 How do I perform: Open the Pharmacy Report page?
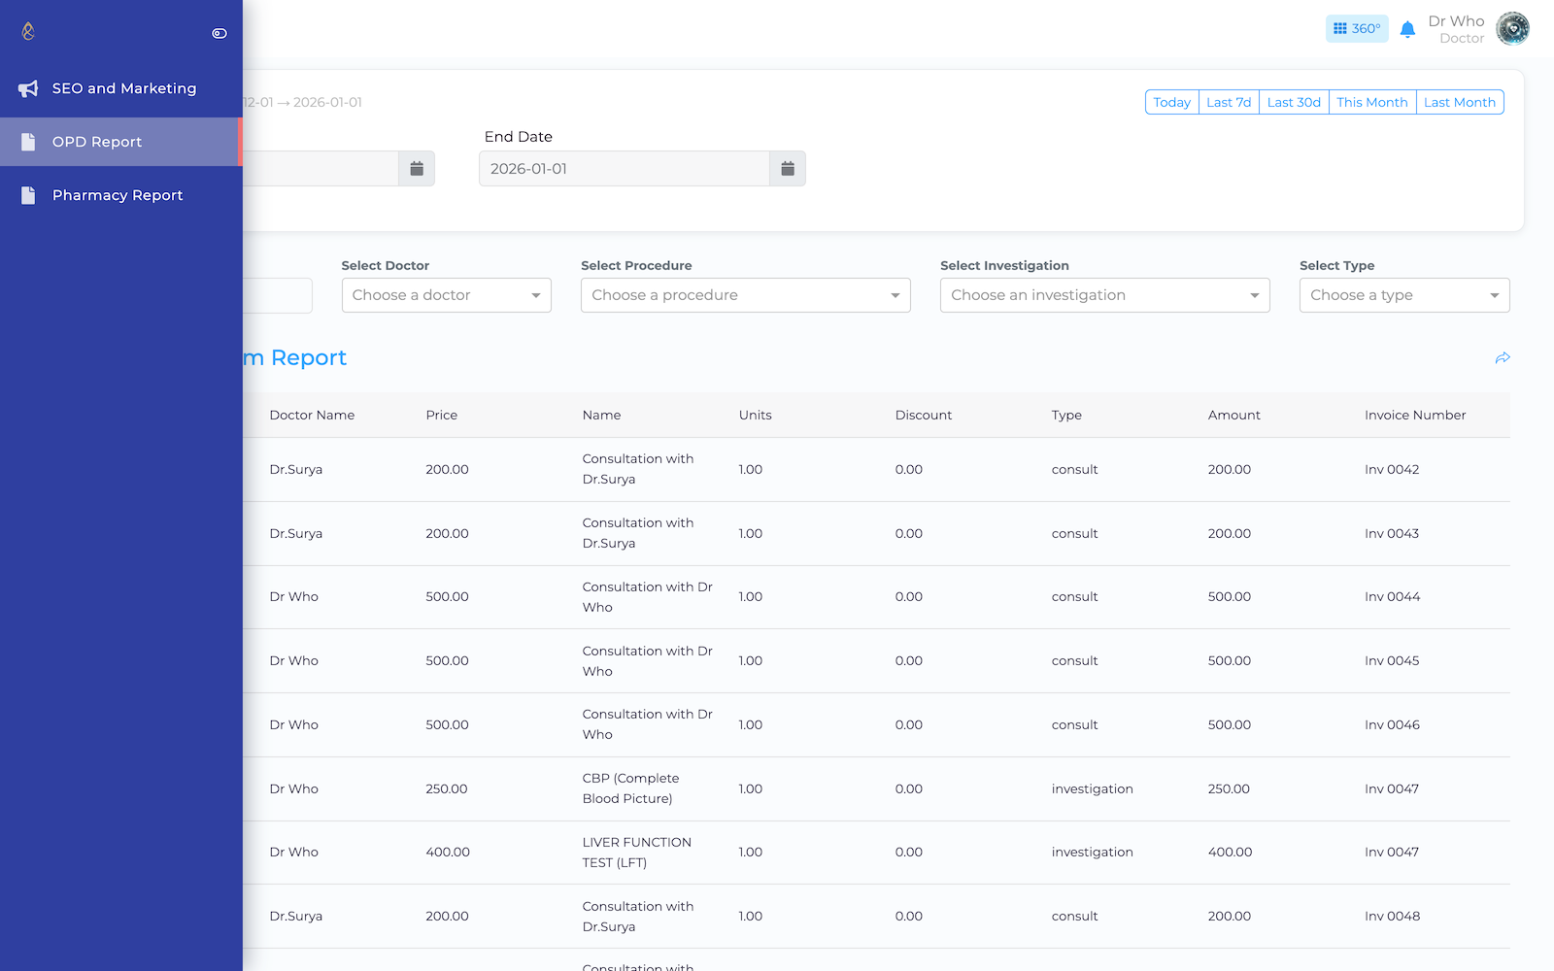click(118, 195)
